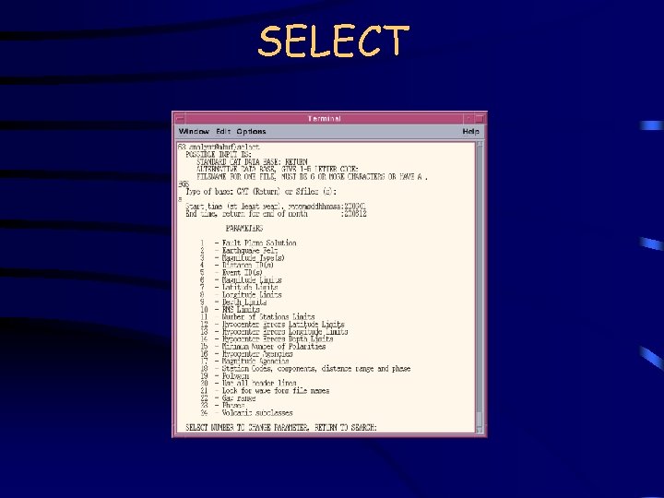Click '10 - RMS Limits'
This screenshot has height=498, width=664.
(230, 310)
